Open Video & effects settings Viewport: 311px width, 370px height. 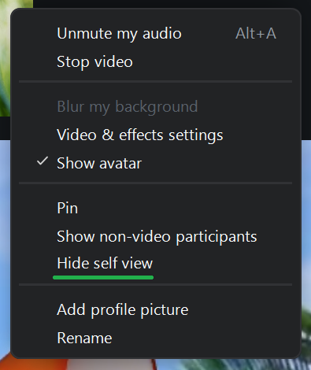tap(155, 135)
